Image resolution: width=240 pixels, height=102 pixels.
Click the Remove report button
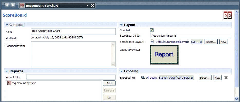tap(109, 90)
